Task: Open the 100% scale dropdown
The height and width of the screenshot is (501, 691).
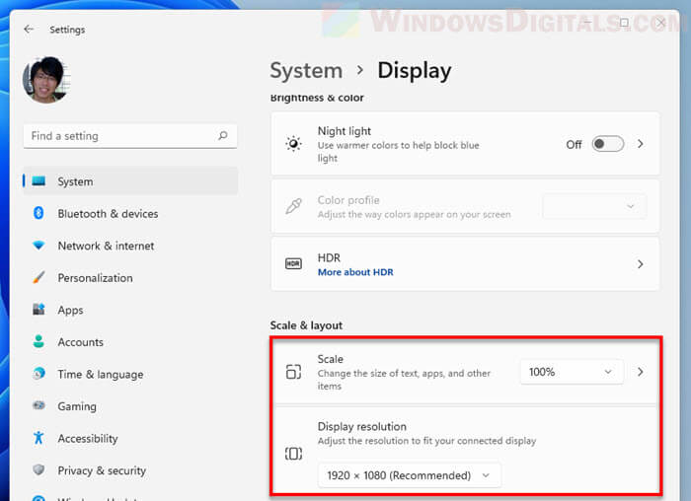Action: [572, 372]
